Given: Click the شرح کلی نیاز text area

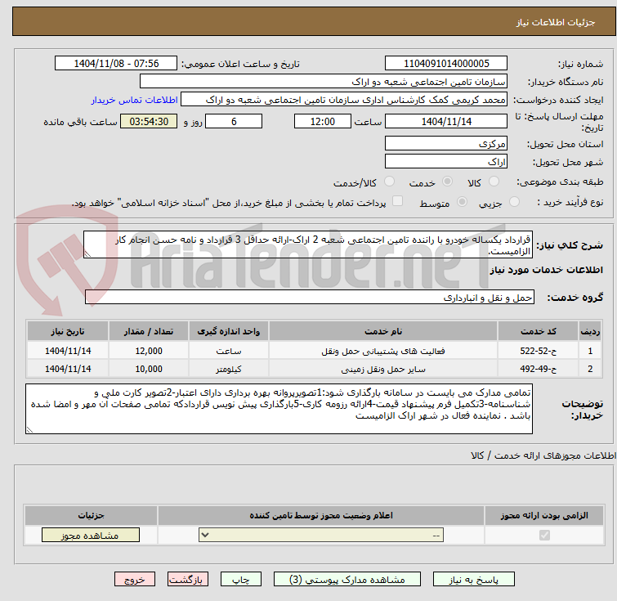Looking at the screenshot, I should point(308,245).
